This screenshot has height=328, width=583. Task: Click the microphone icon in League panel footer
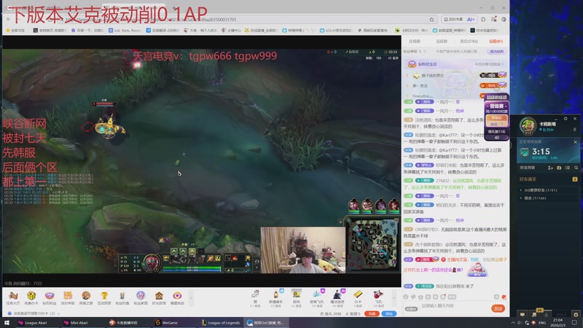pyautogui.click(x=546, y=315)
